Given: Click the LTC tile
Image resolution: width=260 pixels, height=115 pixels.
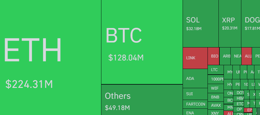Looking at the screenshot, I should (216, 70).
